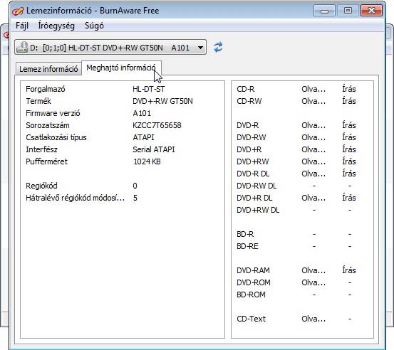Open the Fájl menu

click(x=22, y=26)
